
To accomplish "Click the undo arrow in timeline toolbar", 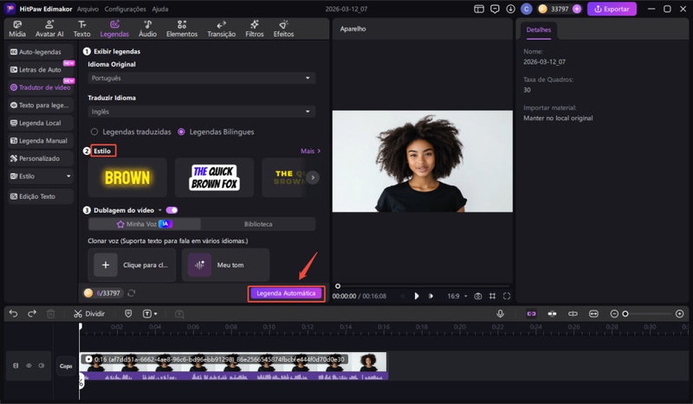I will click(13, 313).
